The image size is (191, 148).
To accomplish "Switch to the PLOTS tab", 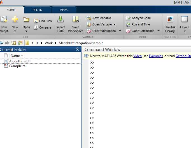I will (38, 10).
